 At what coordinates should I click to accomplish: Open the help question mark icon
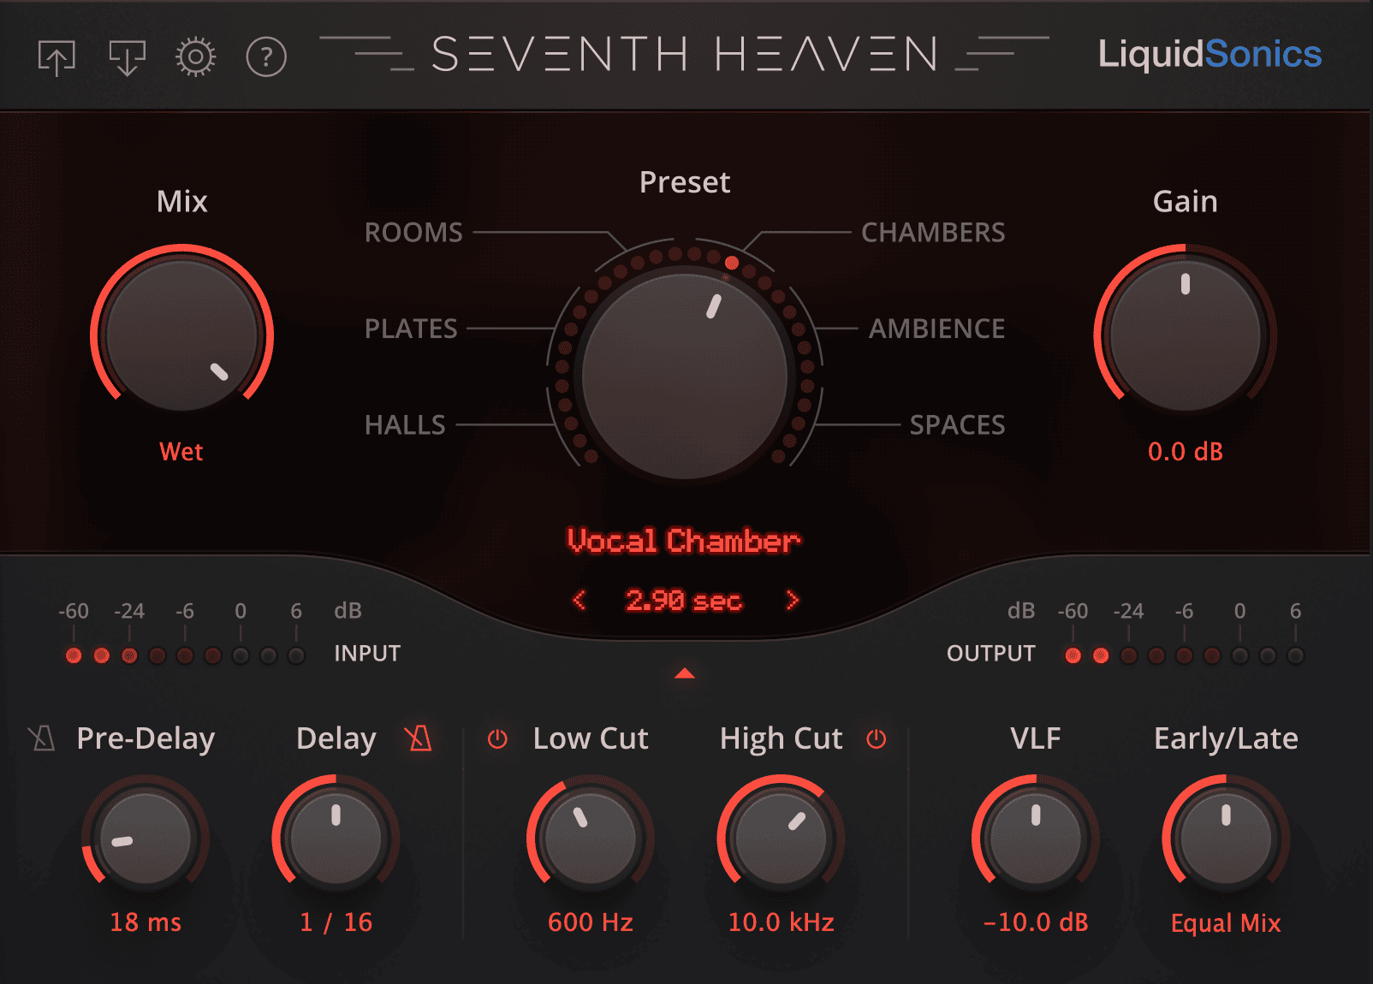pos(265,57)
